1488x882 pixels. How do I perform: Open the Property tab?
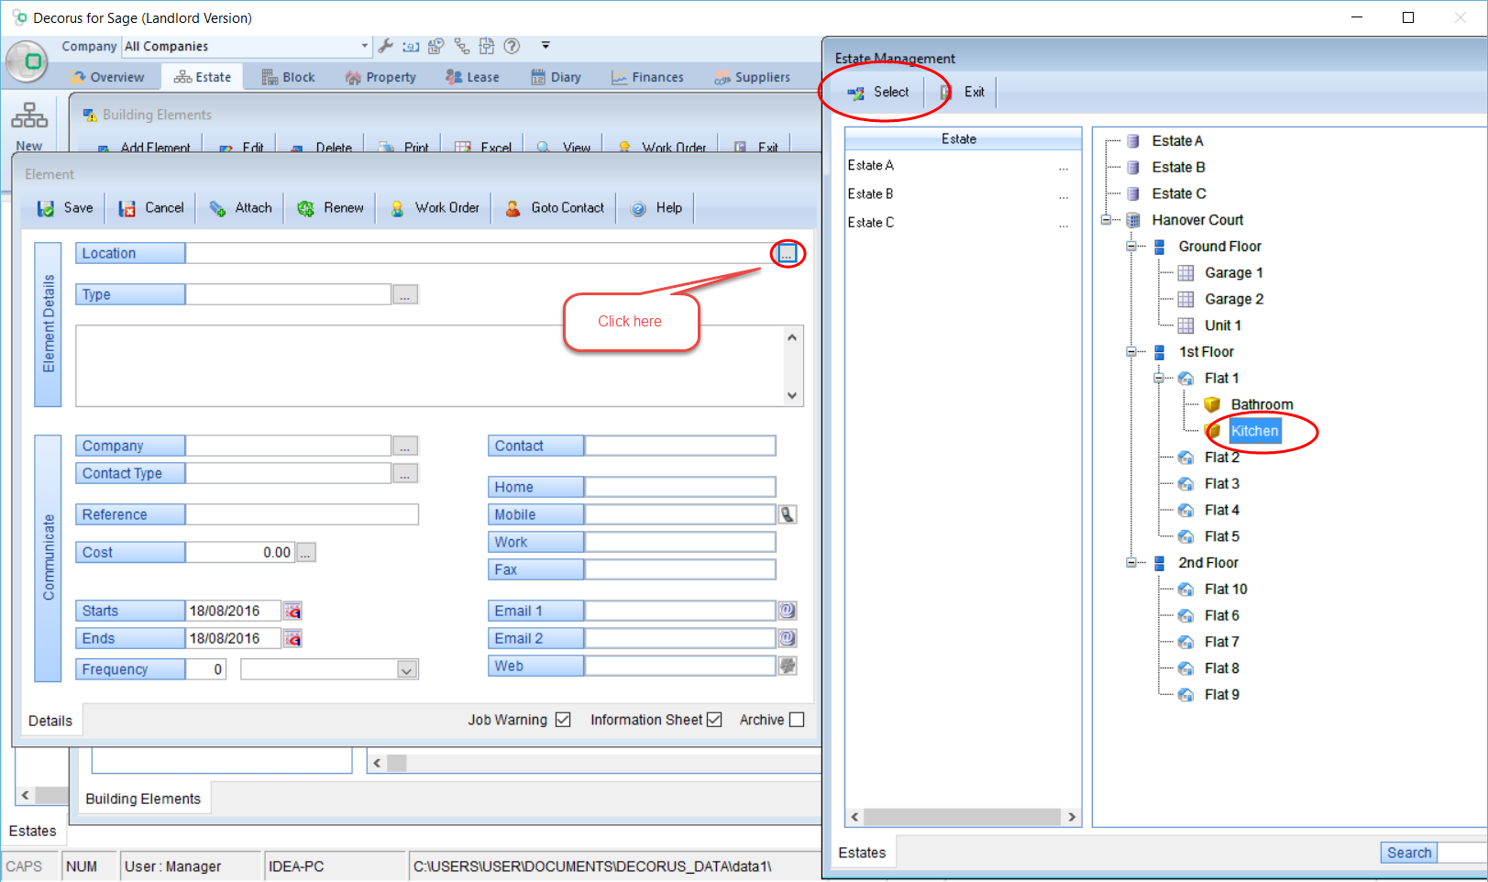coord(380,77)
